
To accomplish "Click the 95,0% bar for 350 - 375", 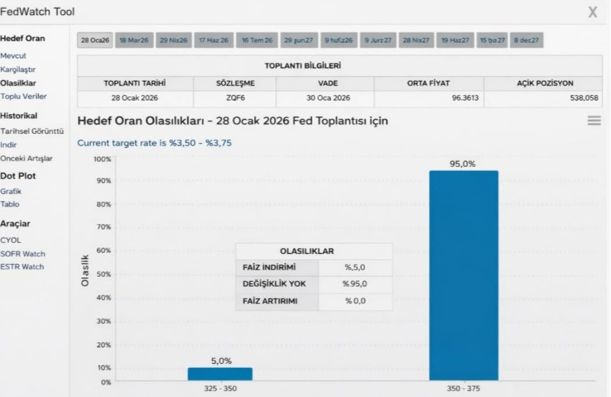I will pyautogui.click(x=464, y=275).
